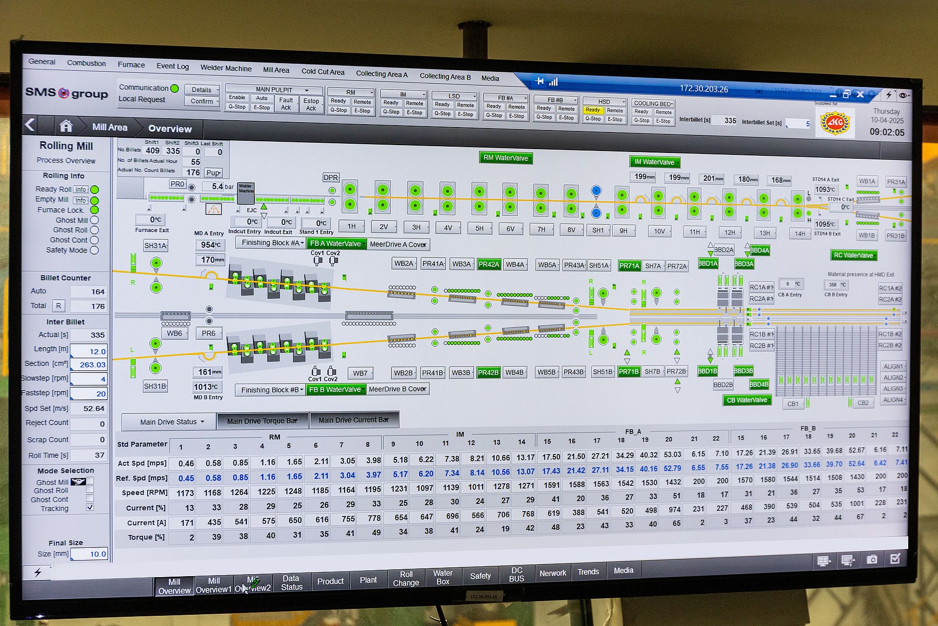Go back with the left arrow icon

pyautogui.click(x=30, y=125)
